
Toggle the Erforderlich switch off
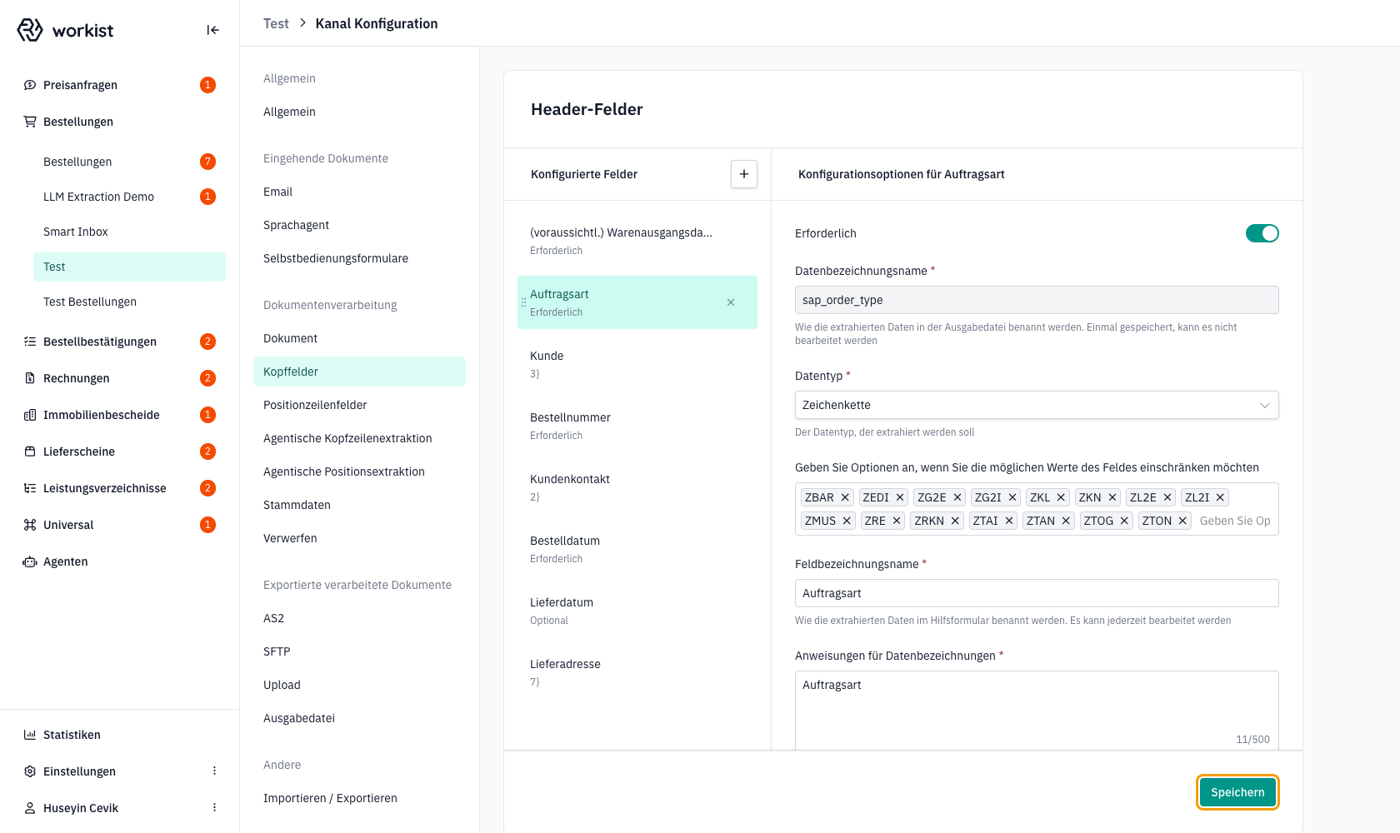point(1262,233)
